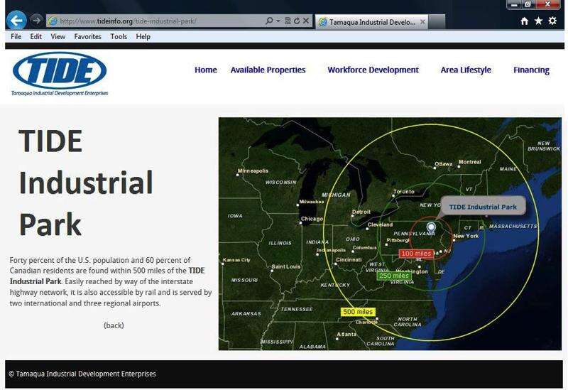Click the Saint Louis label on the map
The height and width of the screenshot is (390, 568).
pos(286,266)
